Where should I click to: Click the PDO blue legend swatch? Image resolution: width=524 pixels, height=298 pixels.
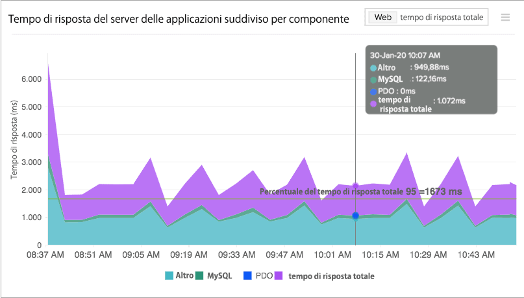click(247, 276)
